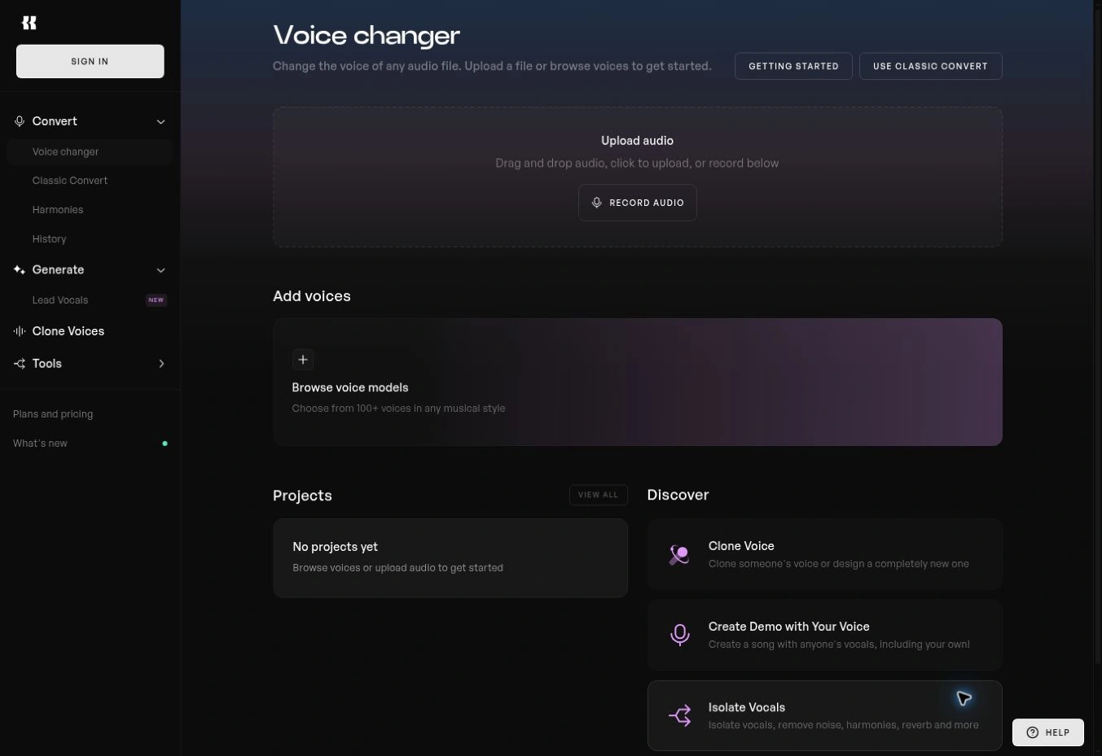1102x756 pixels.
Task: Click the Upload audio drop zone
Action: (637, 177)
